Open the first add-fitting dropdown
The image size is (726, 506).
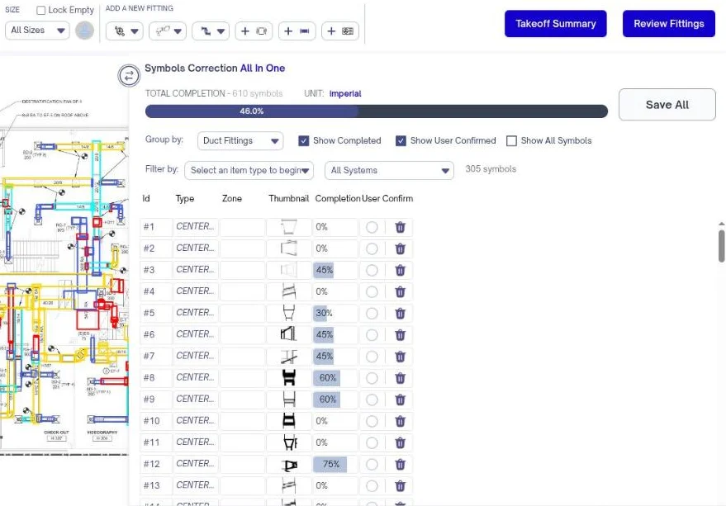click(125, 31)
